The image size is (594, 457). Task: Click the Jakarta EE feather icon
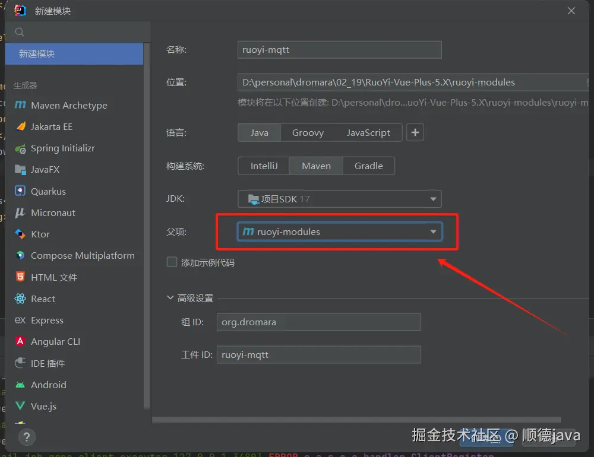pos(20,126)
